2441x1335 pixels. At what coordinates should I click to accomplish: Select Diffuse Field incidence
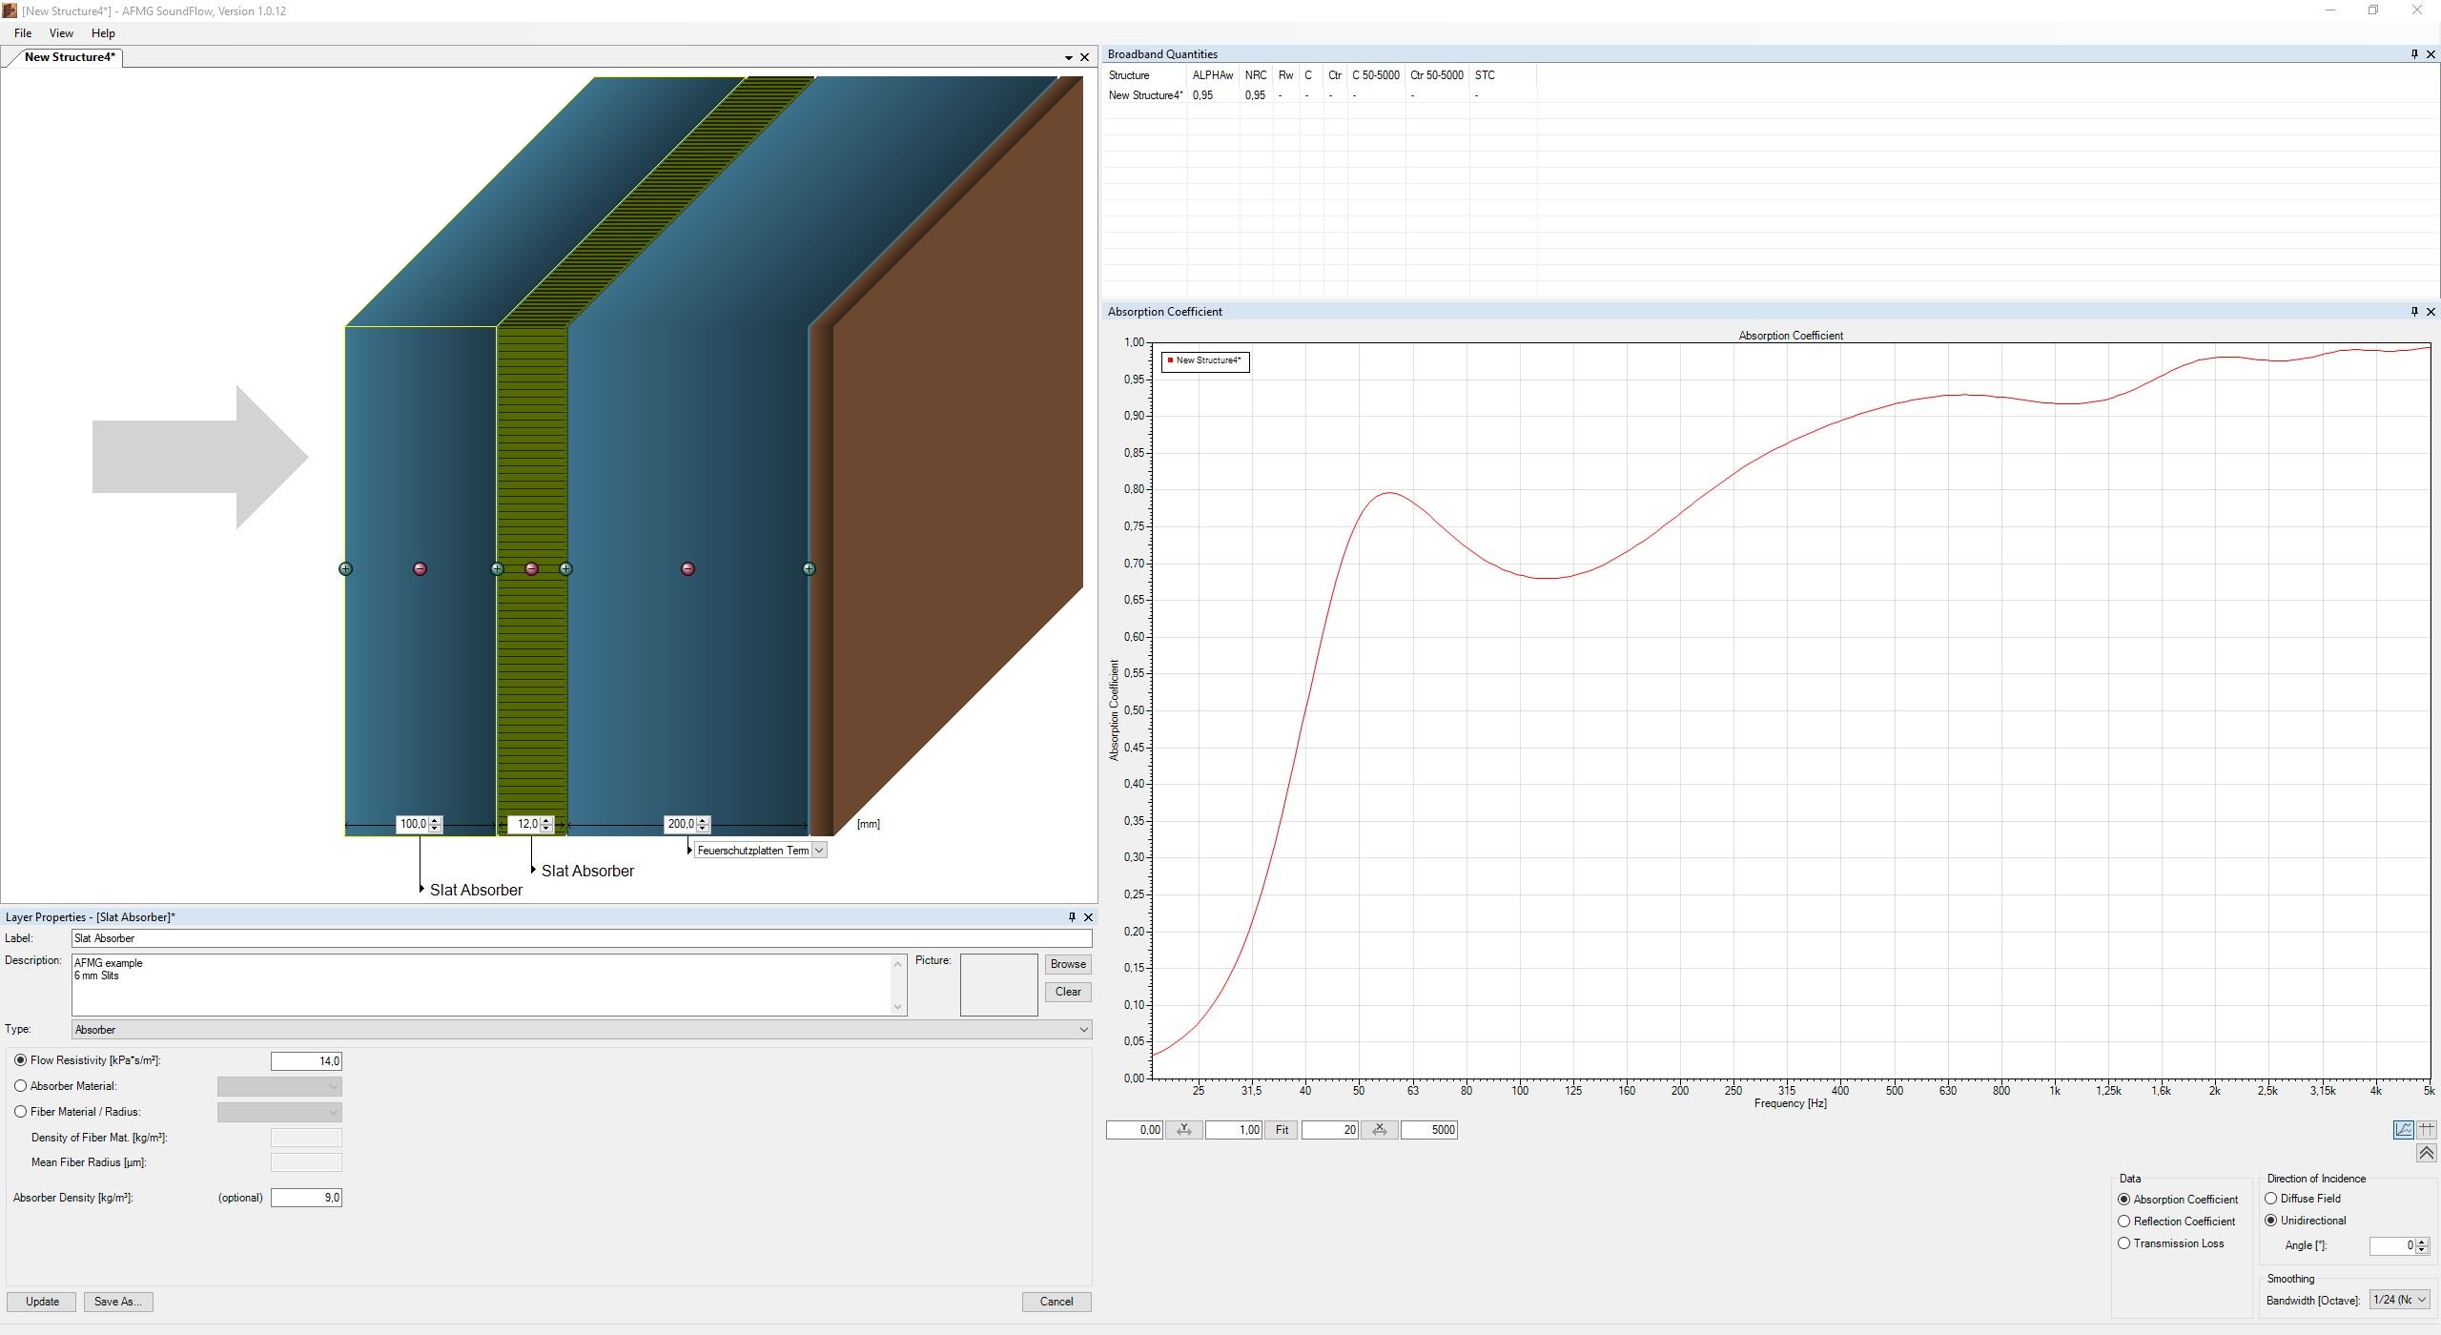pyautogui.click(x=2271, y=1199)
